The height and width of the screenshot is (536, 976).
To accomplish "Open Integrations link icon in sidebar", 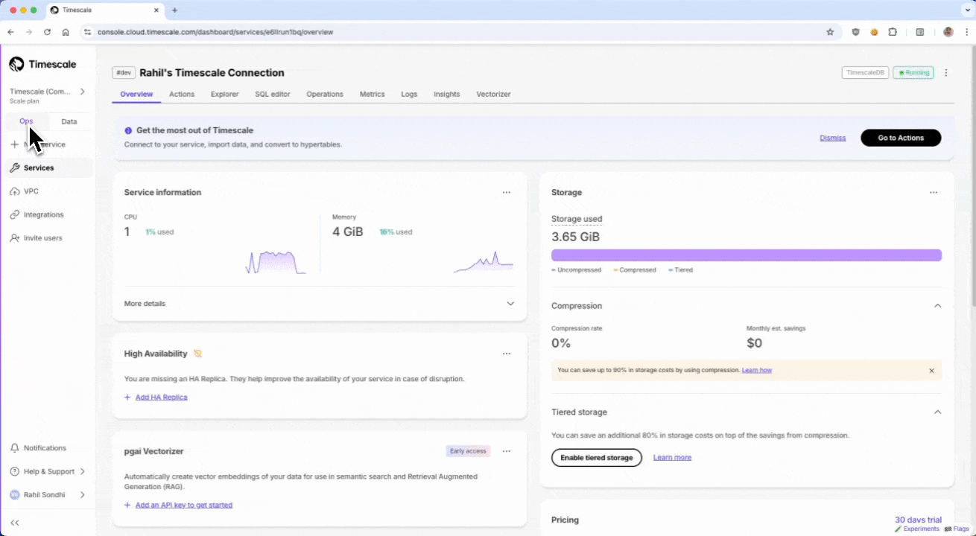I will pos(15,214).
